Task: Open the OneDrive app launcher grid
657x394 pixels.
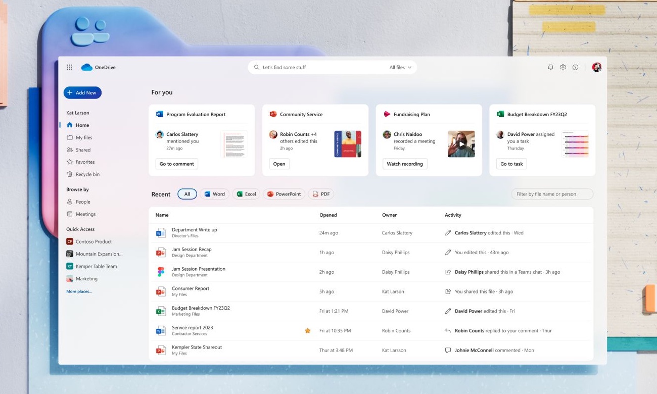Action: coord(69,67)
